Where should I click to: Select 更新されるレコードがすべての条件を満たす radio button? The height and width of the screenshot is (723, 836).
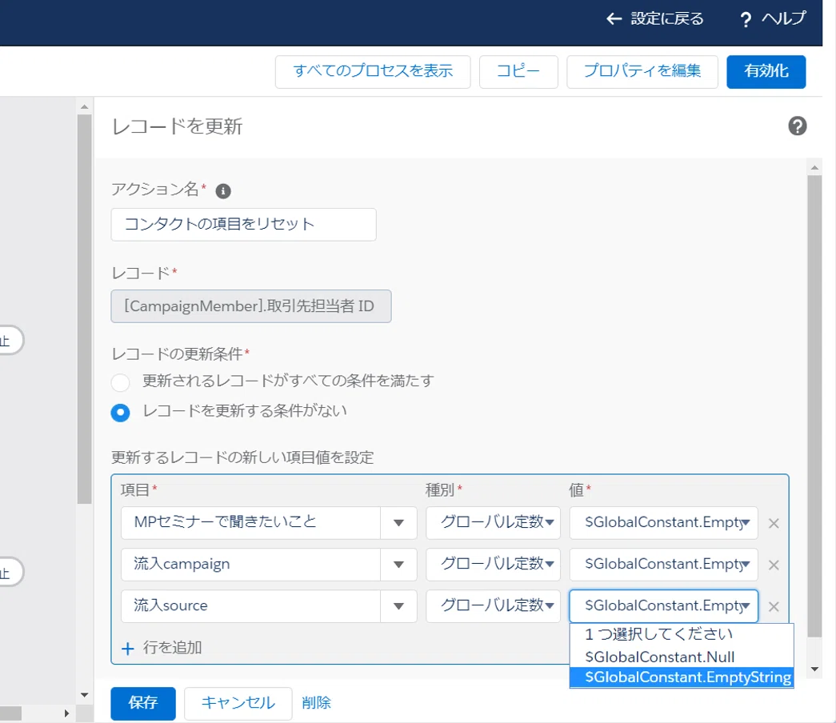[121, 382]
